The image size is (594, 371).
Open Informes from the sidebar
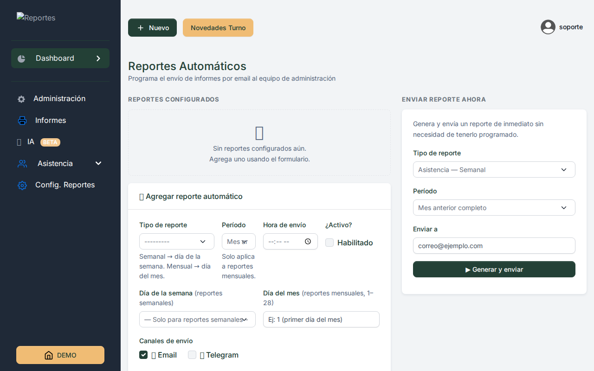pos(60,121)
